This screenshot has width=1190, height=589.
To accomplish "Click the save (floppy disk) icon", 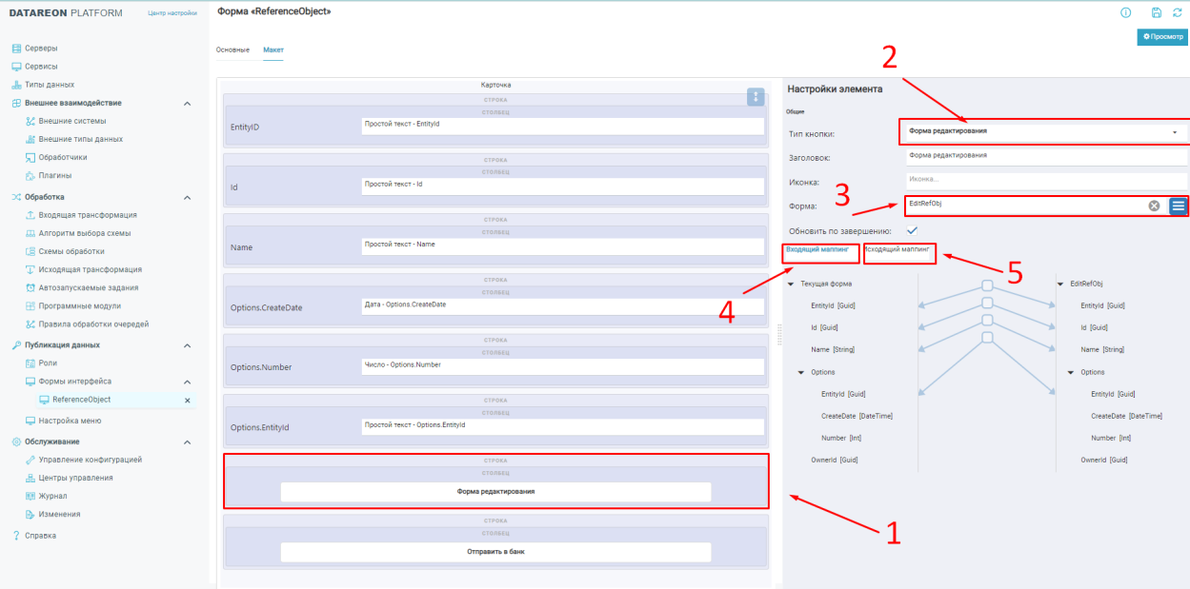I will point(1156,12).
